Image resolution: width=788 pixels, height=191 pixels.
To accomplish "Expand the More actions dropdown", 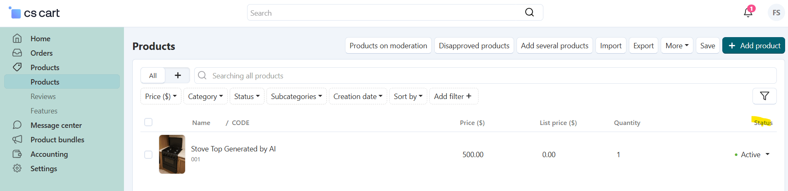I will pos(677,46).
